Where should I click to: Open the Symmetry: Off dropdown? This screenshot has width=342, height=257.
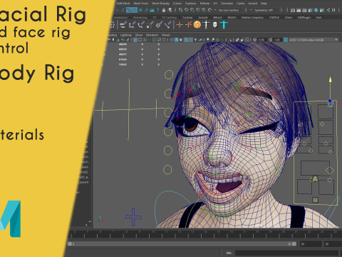click(266, 10)
